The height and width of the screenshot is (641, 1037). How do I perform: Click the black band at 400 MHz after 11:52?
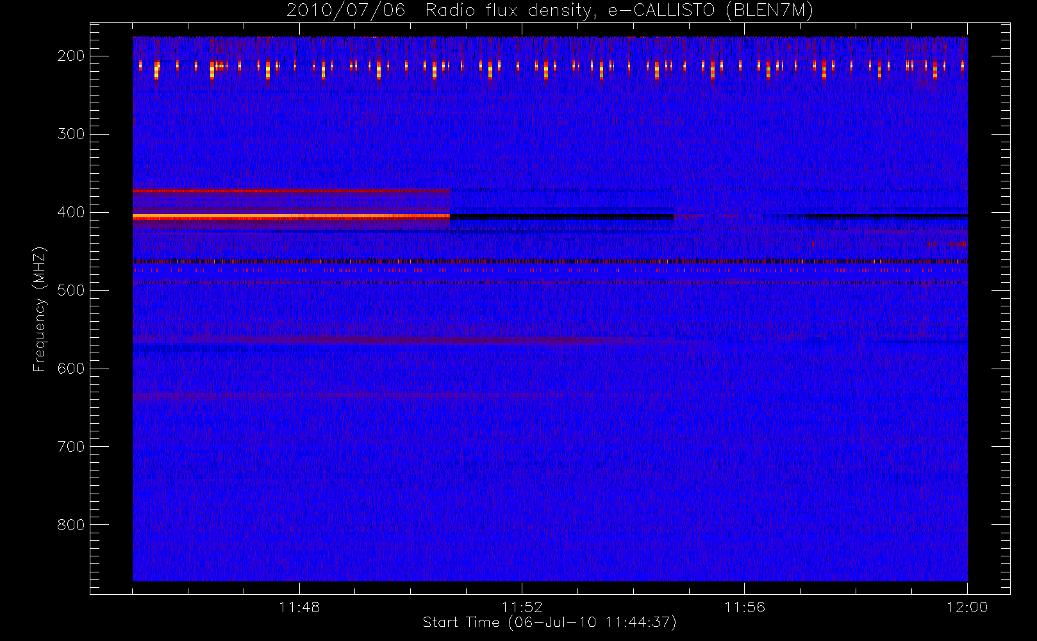pyautogui.click(x=561, y=217)
